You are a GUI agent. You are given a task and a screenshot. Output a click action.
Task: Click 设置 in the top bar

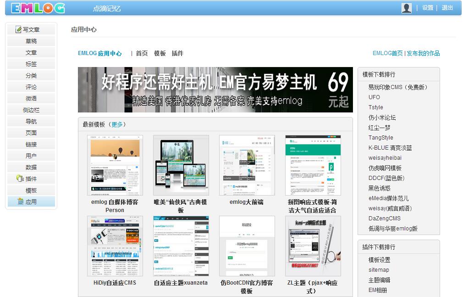tap(426, 8)
